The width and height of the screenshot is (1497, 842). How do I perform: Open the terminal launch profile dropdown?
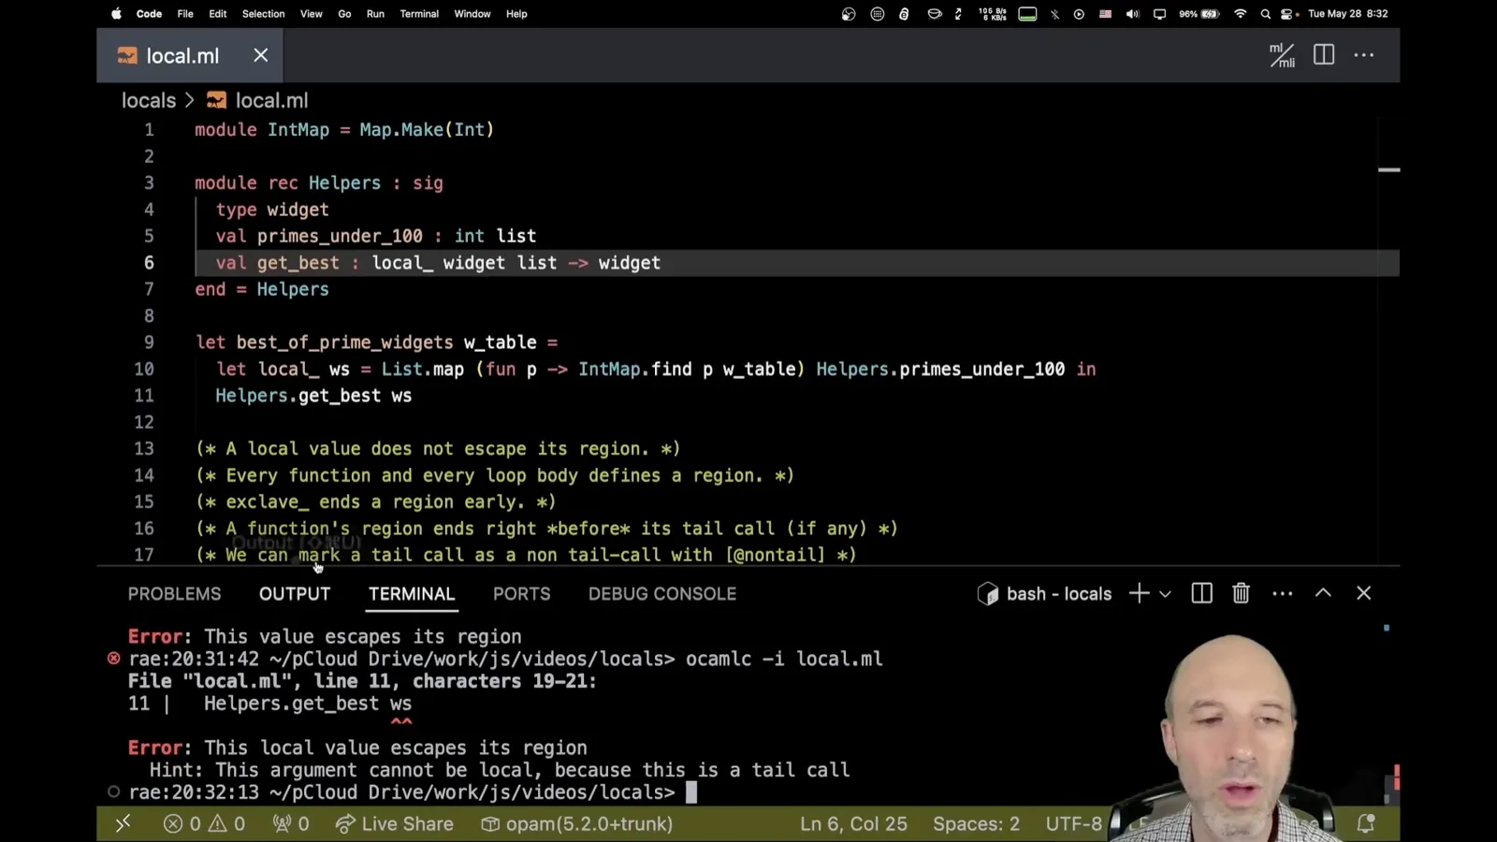tap(1165, 594)
